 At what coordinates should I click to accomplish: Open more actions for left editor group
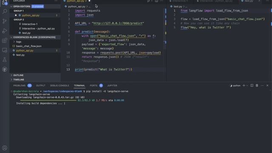pos(161,1)
